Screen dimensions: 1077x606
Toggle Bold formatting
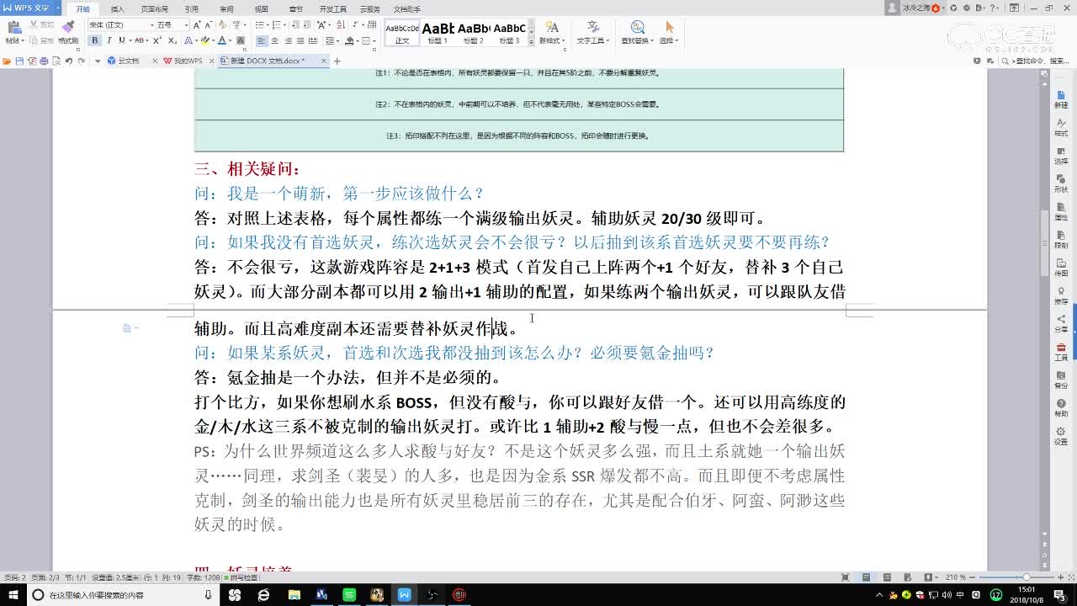tap(94, 40)
